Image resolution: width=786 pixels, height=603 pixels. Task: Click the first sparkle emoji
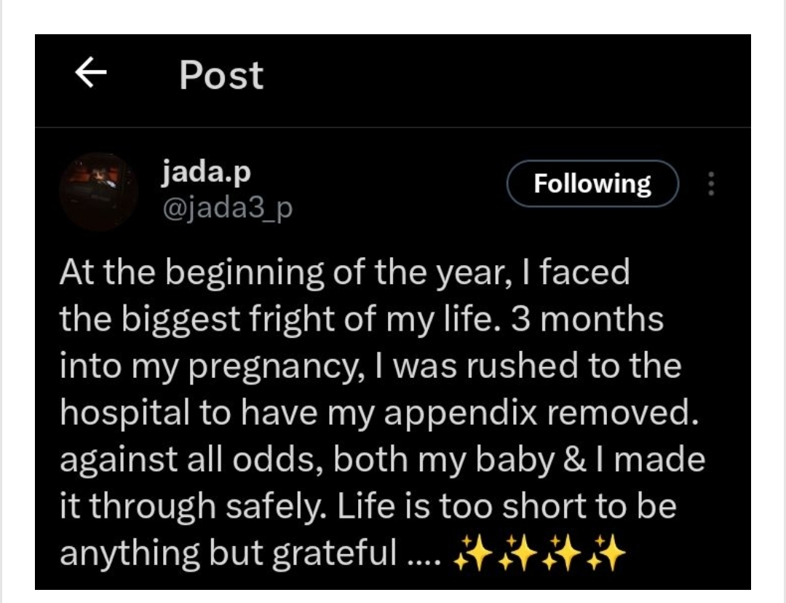click(x=474, y=553)
